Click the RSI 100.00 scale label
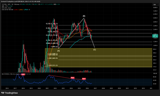160x96 pixels. click(155, 73)
